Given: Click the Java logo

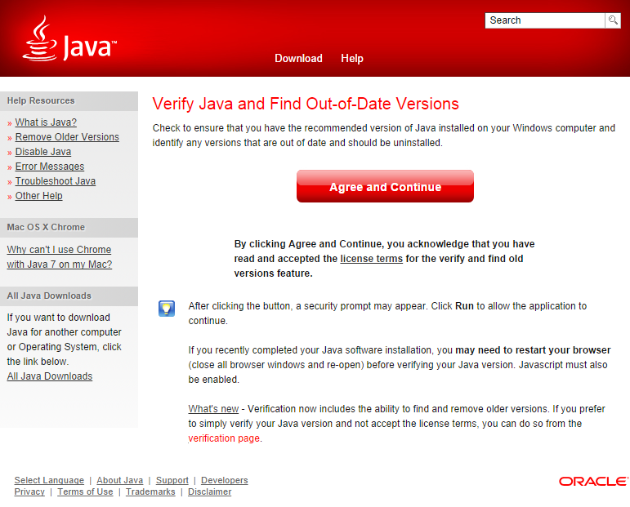Looking at the screenshot, I should pyautogui.click(x=69, y=39).
